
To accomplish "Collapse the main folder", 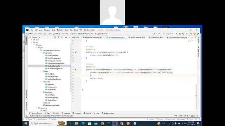I will [34, 45].
